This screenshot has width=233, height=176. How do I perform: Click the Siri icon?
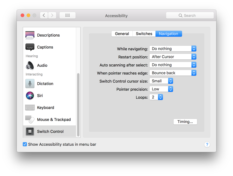[x=30, y=96]
